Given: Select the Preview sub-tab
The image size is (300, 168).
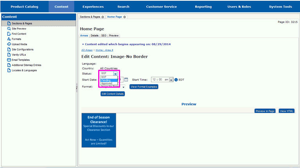Looking at the screenshot, I should (114, 35).
